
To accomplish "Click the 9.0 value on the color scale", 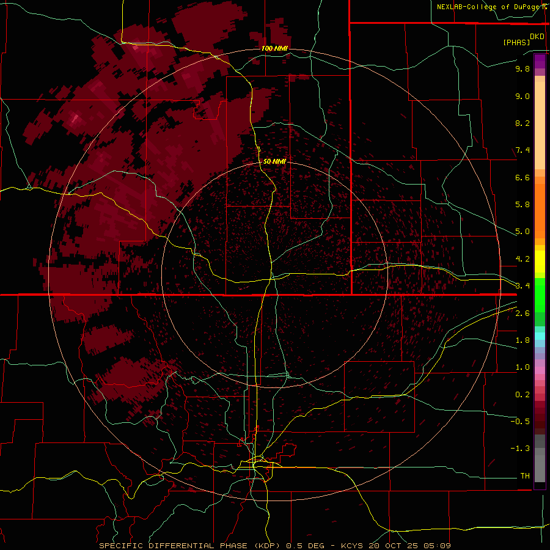I will pyautogui.click(x=522, y=96).
